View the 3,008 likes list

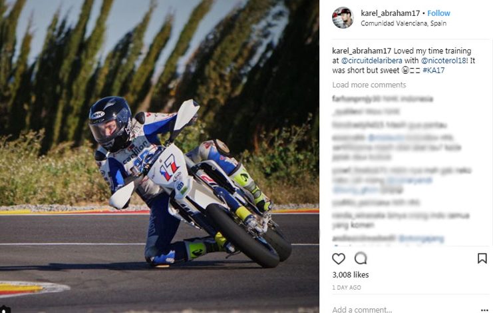(x=351, y=274)
